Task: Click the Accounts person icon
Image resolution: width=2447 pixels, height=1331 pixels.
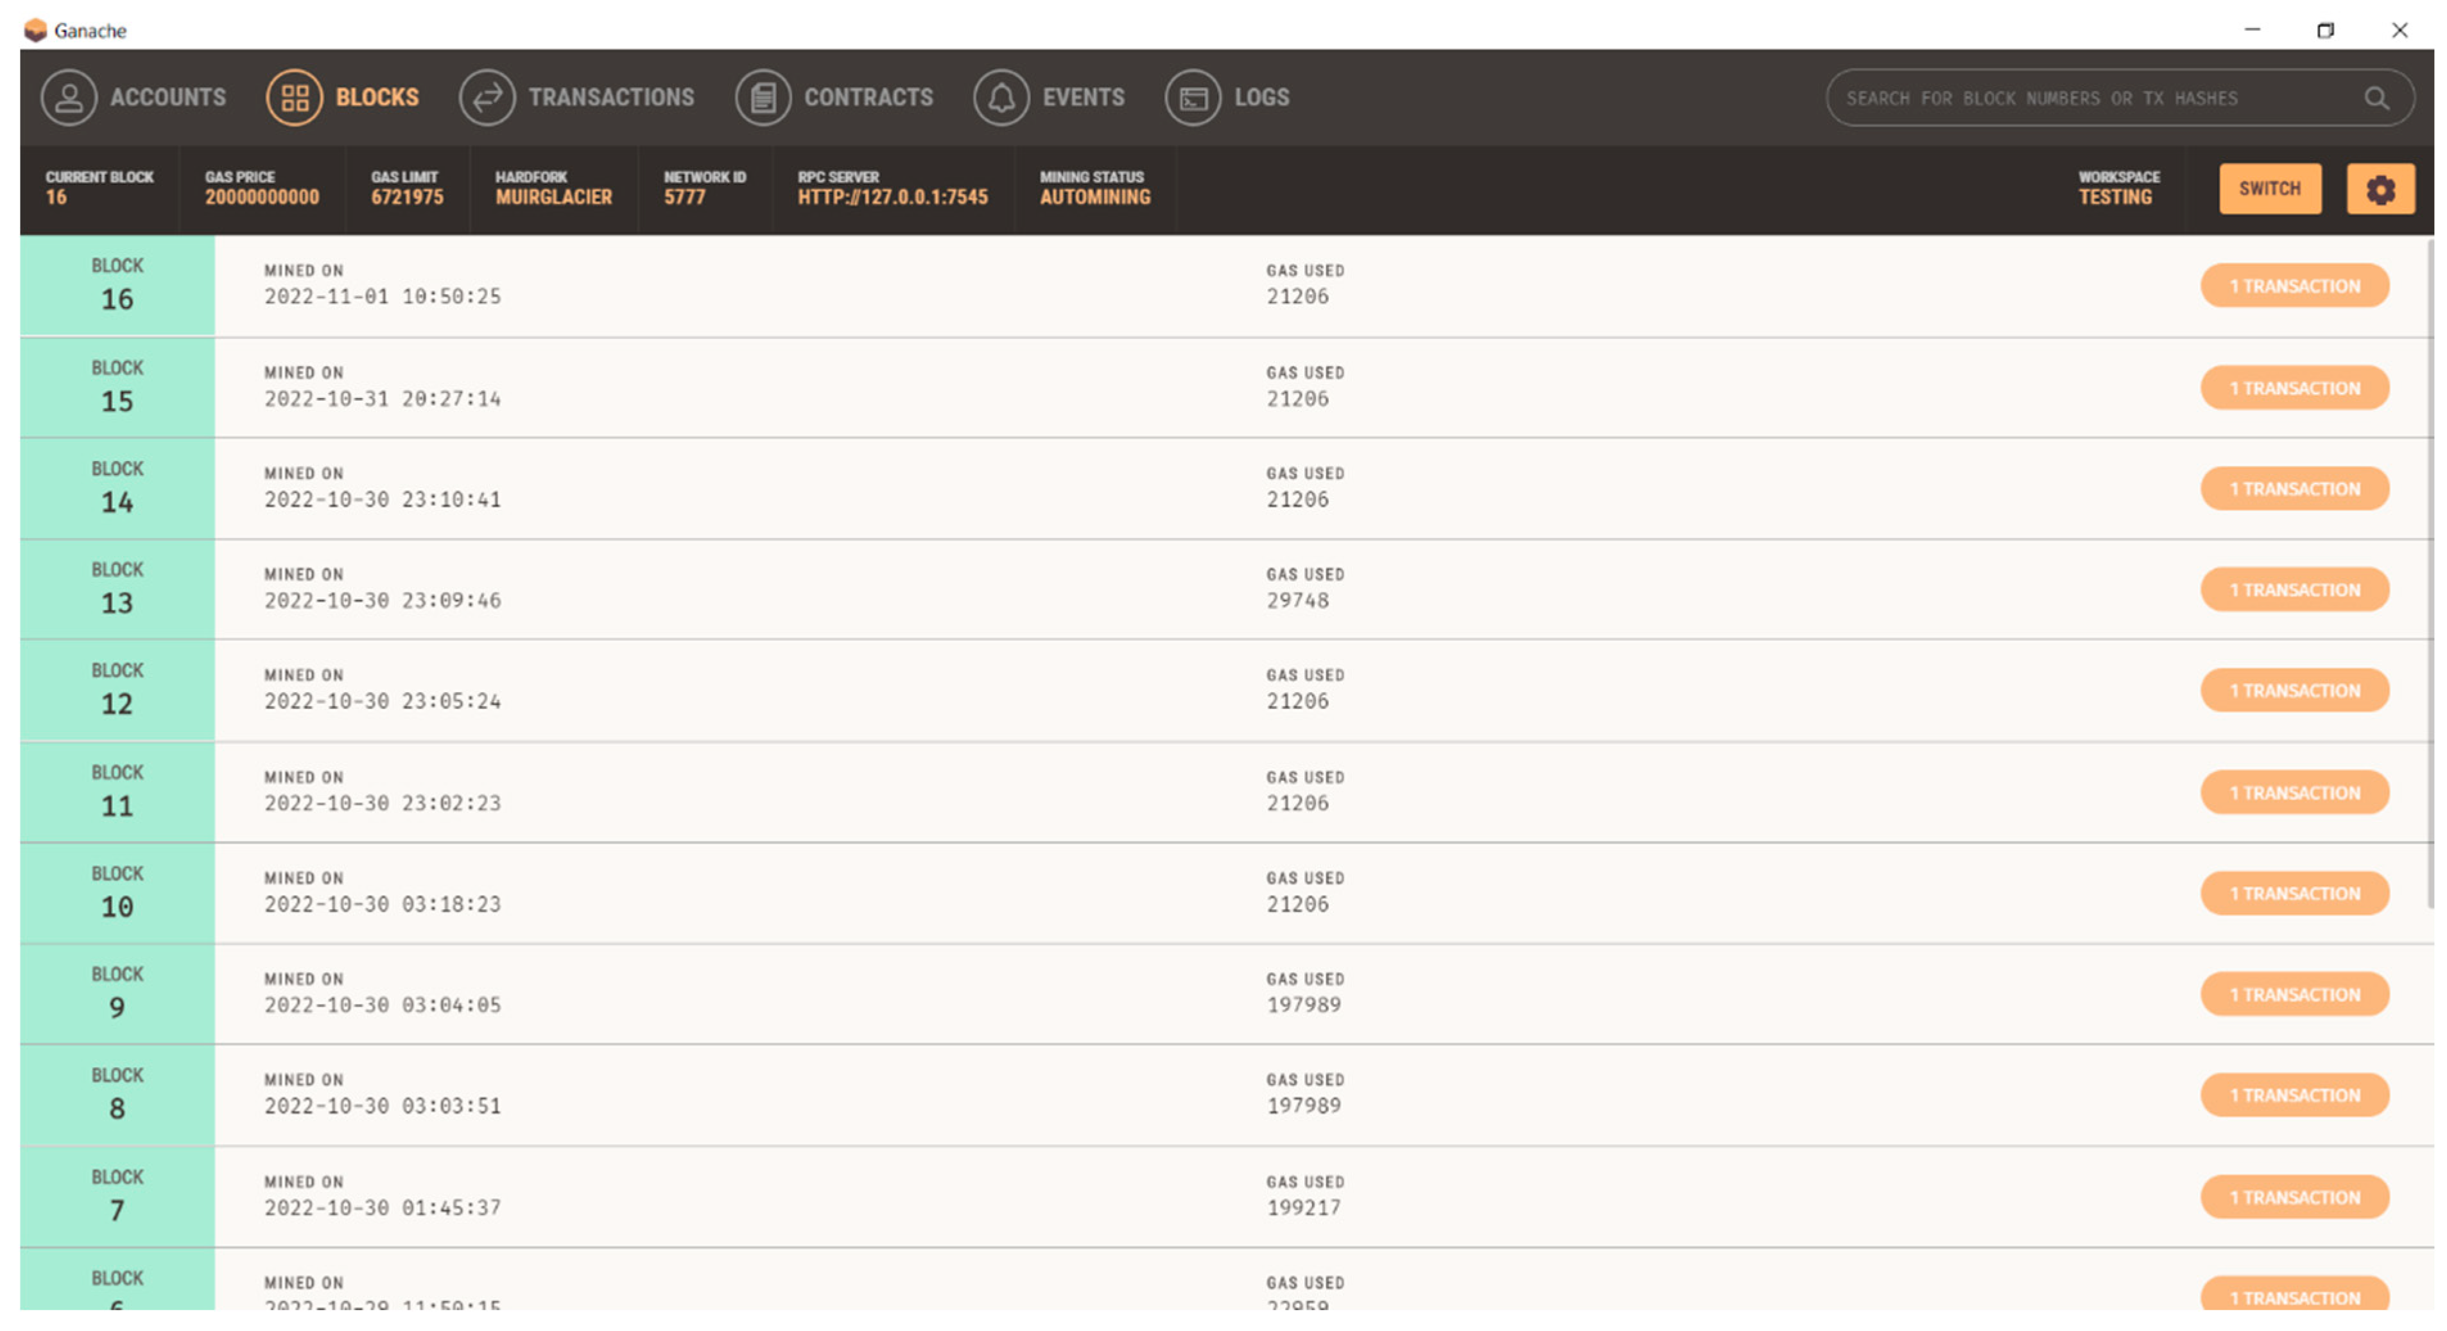Action: click(69, 97)
